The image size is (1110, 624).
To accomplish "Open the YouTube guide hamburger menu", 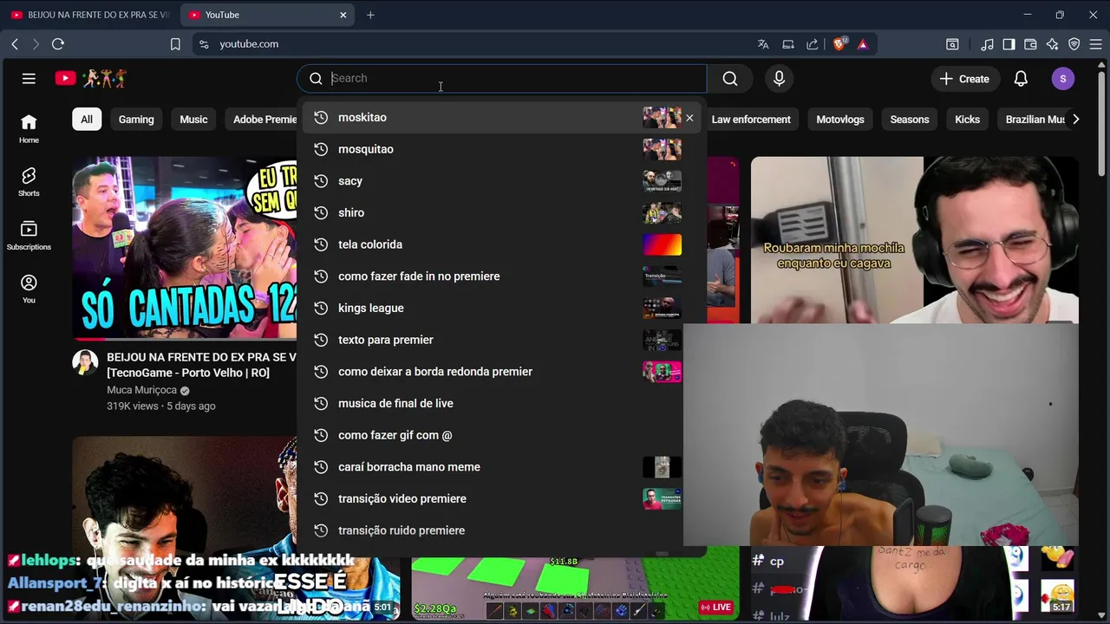I will click(x=29, y=79).
